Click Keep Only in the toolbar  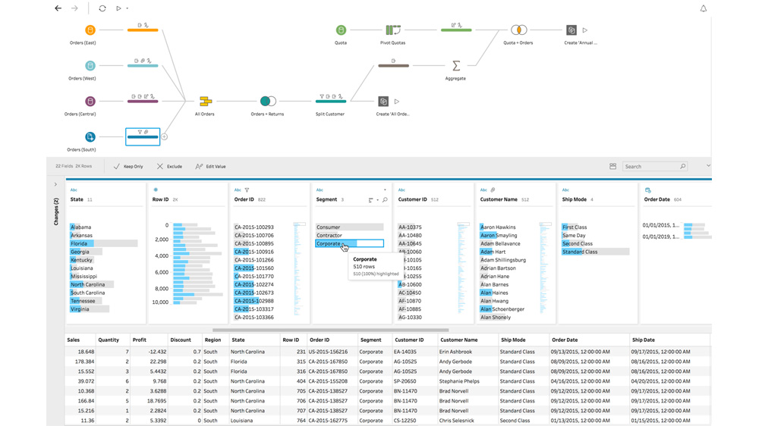(128, 166)
